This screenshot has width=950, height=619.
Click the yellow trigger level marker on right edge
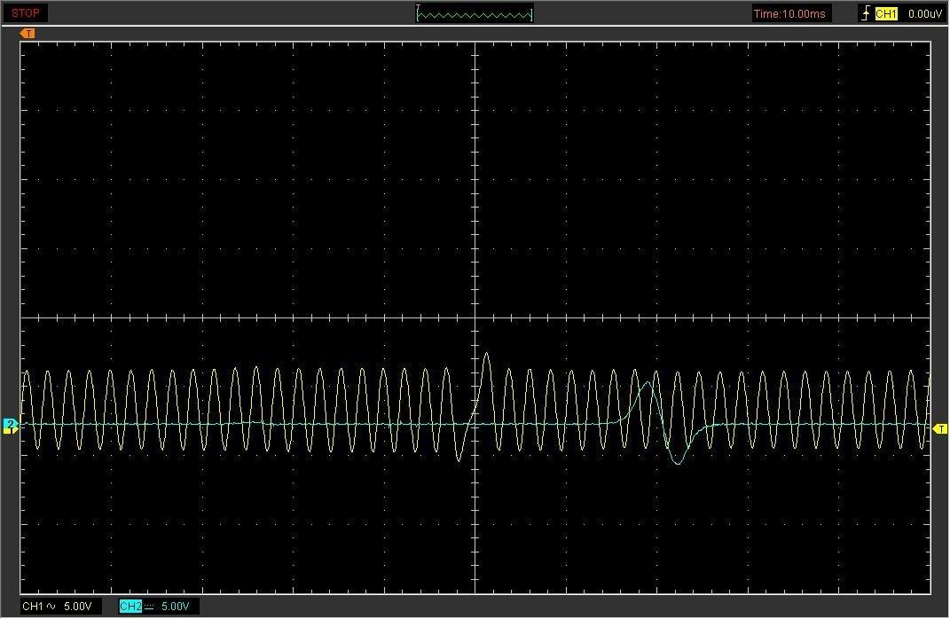tap(940, 429)
